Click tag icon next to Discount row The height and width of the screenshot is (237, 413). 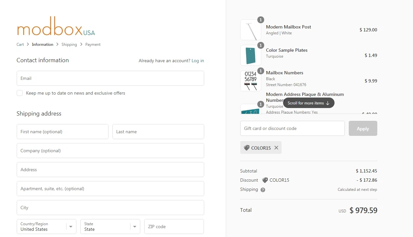265,180
